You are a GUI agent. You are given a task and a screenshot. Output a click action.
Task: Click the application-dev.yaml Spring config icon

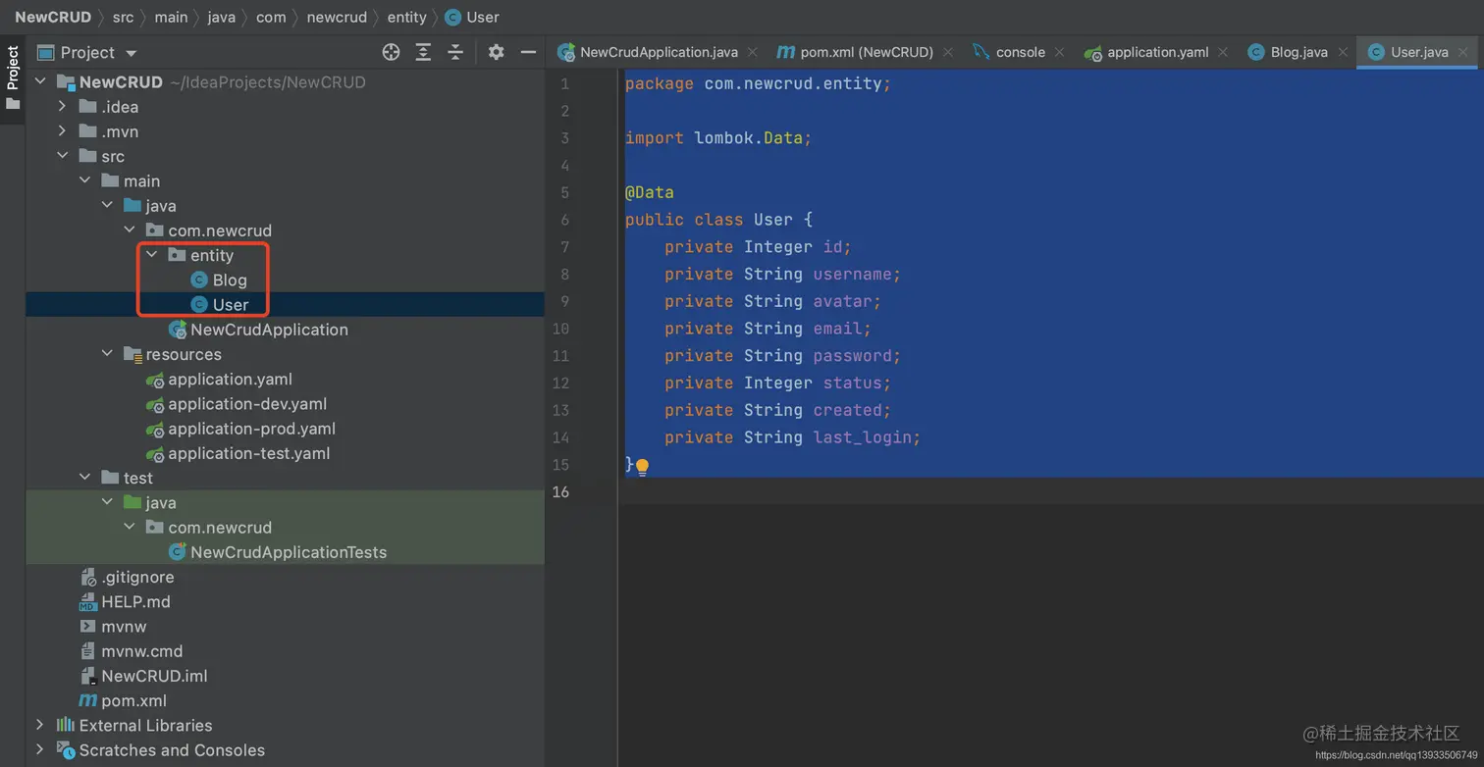coord(155,404)
